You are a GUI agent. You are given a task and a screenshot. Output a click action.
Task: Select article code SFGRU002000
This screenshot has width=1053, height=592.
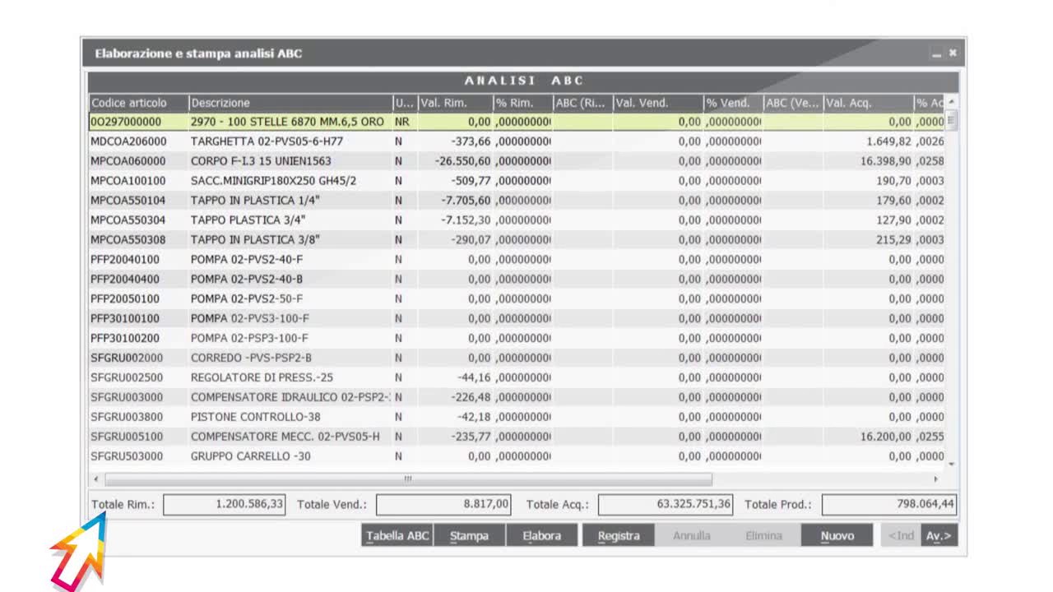pyautogui.click(x=127, y=358)
